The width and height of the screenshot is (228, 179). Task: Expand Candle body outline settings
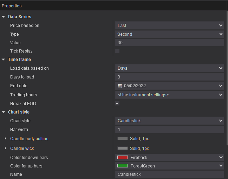tap(6, 139)
